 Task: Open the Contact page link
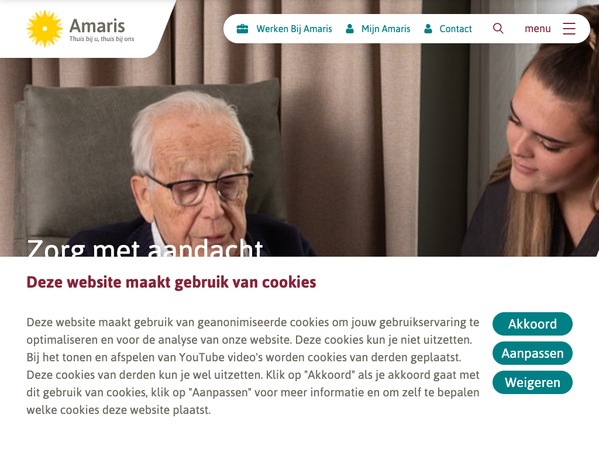456,29
